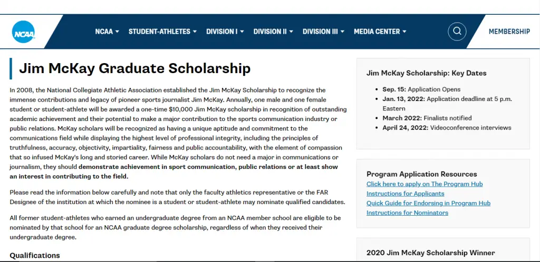Select the Division III menu label
The image size is (540, 262).
coord(320,32)
